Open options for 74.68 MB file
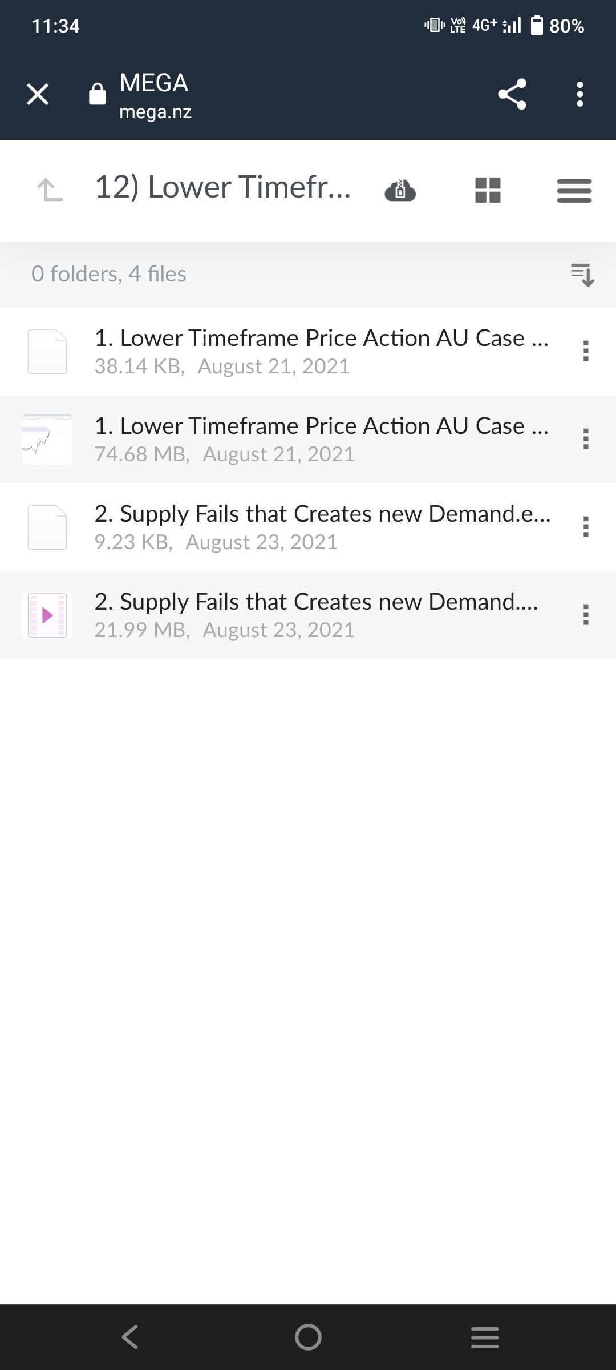Image resolution: width=616 pixels, height=1370 pixels. [585, 439]
